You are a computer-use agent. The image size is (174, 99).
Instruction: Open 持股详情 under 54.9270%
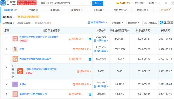(x=101, y=41)
